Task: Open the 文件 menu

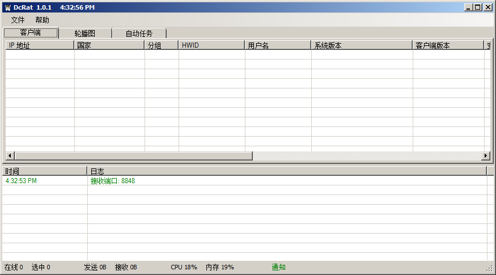Action: pyautogui.click(x=18, y=20)
